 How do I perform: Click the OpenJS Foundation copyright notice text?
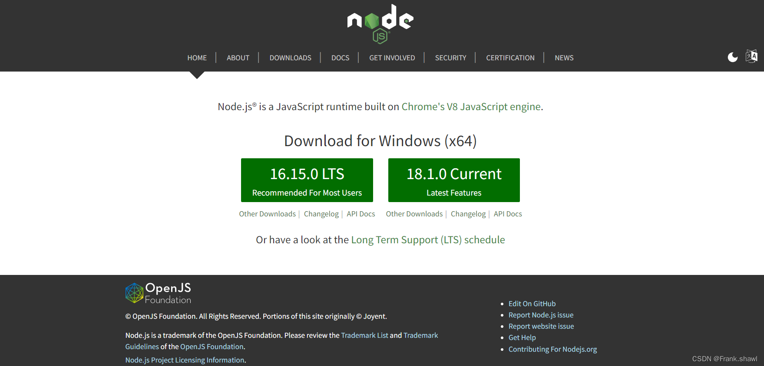256,316
